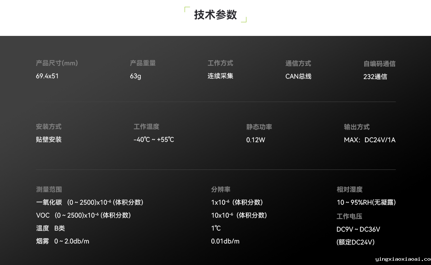Select the VOC measurement range row

tap(83, 215)
